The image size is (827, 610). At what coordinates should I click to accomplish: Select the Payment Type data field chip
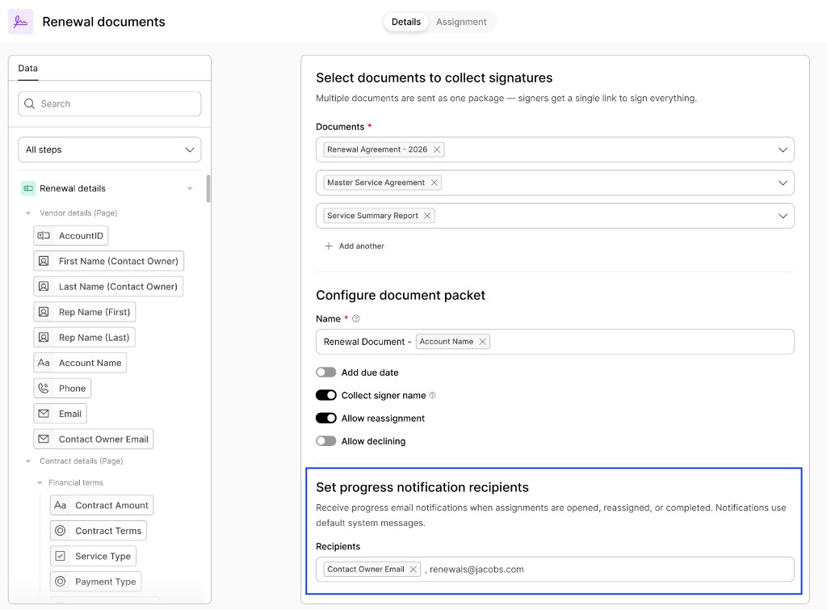pos(95,582)
